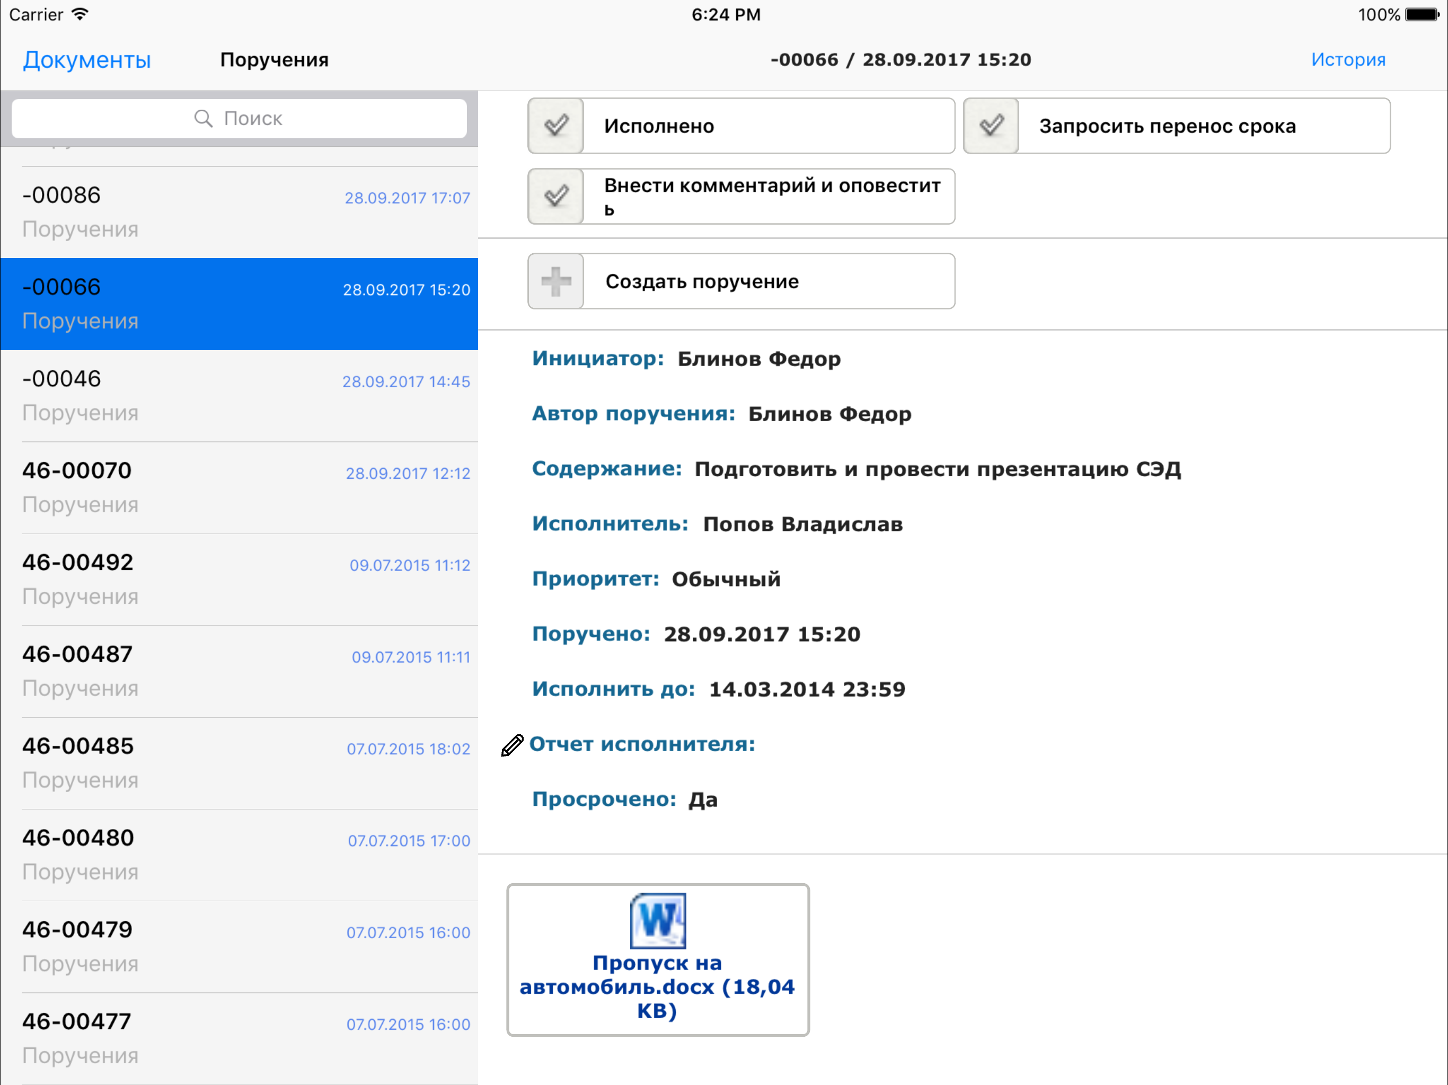The width and height of the screenshot is (1448, 1085).
Task: Open list item 46-00477
Action: click(x=239, y=1038)
